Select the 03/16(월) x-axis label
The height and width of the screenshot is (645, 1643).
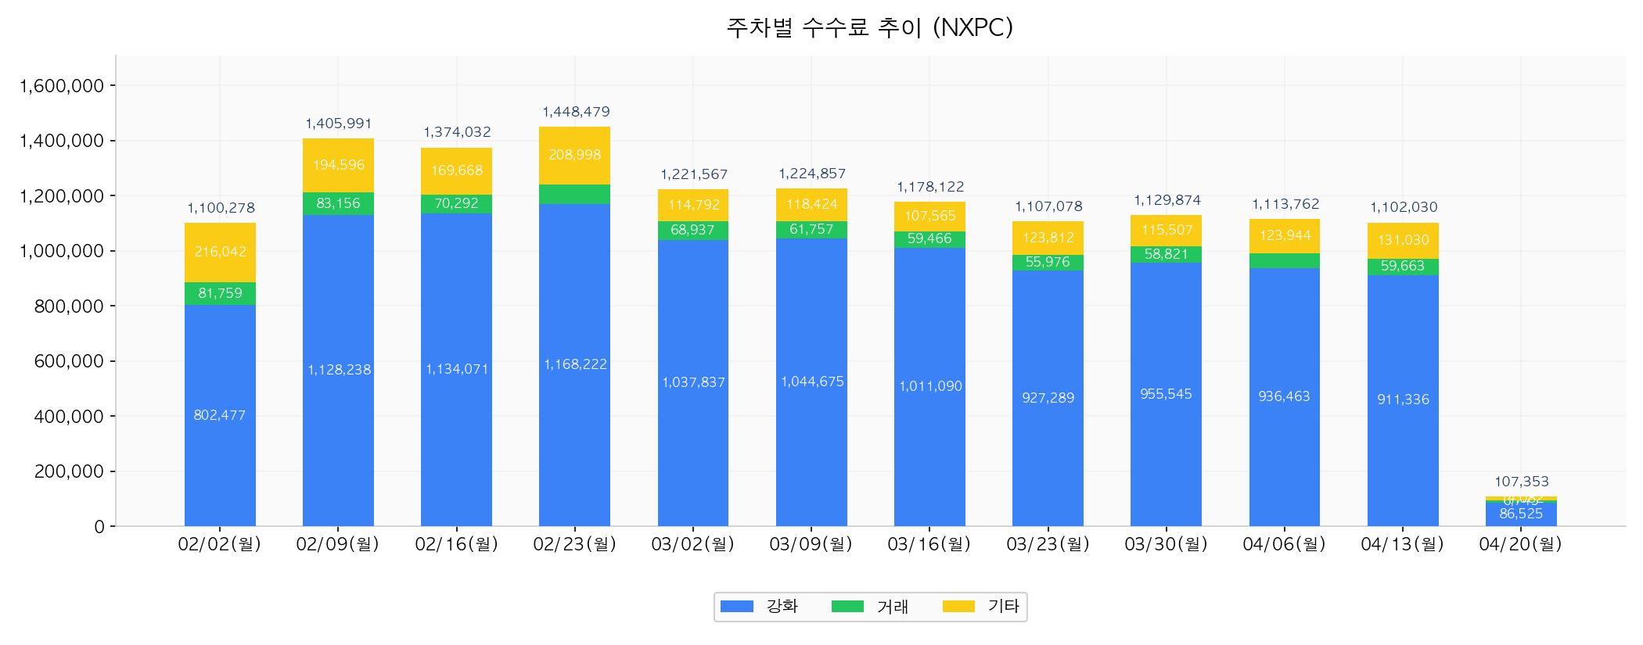tap(929, 544)
